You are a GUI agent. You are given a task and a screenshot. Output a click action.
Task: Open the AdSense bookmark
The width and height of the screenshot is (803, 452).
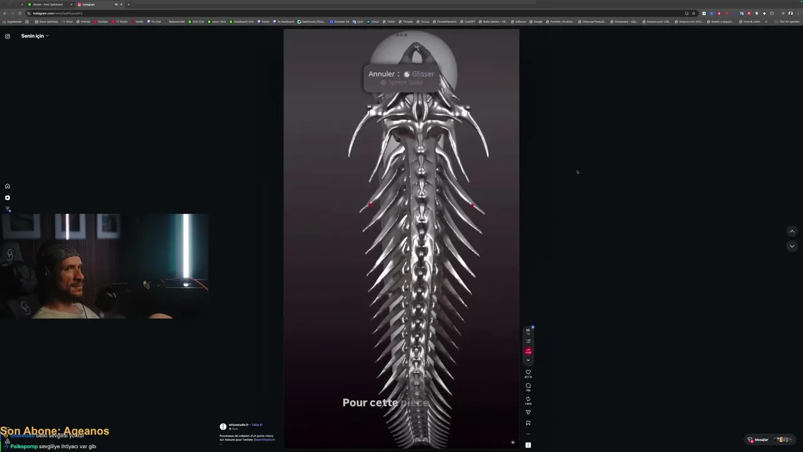519,22
